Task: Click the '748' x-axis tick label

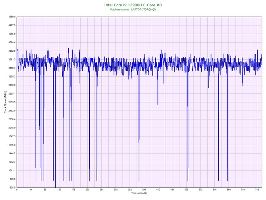Action: point(257,190)
